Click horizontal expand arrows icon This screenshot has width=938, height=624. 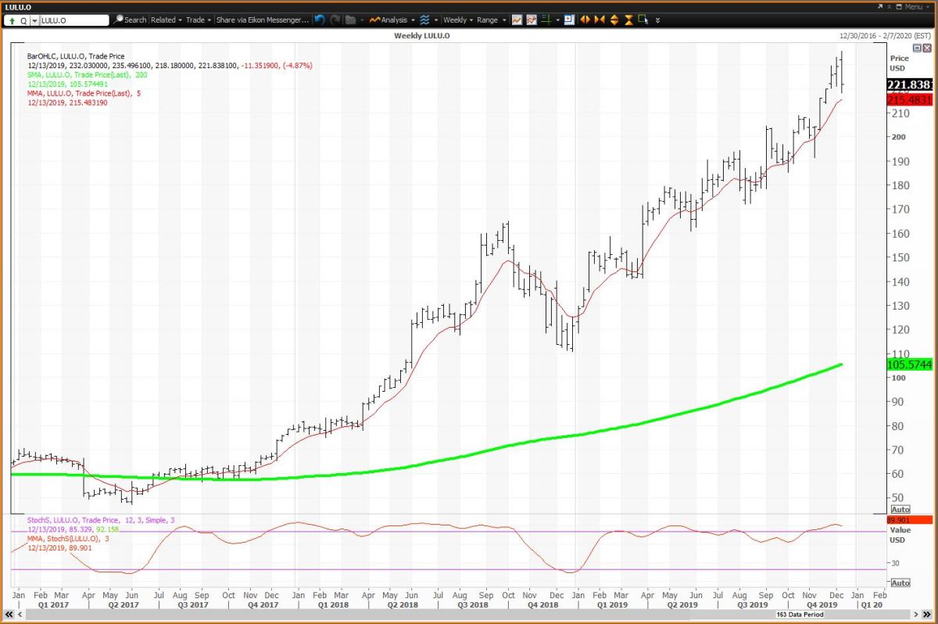585,20
